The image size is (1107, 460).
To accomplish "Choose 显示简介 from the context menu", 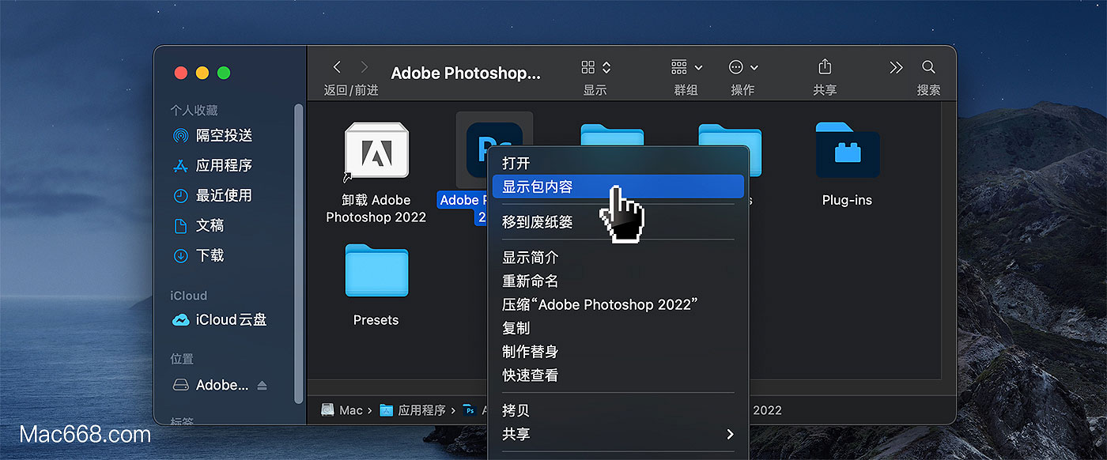I will 617,258.
